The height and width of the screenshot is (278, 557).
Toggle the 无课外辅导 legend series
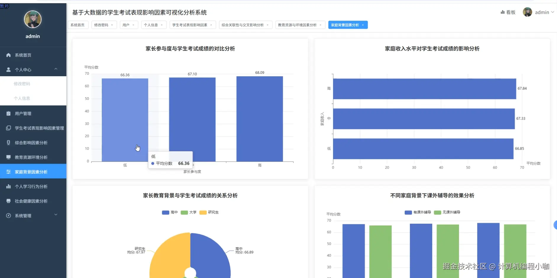[x=447, y=212]
